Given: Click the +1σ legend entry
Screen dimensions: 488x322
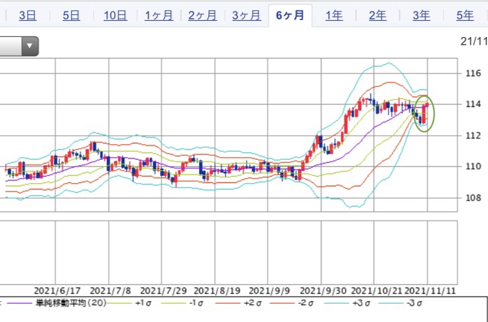Looking at the screenshot, I should 143,303.
